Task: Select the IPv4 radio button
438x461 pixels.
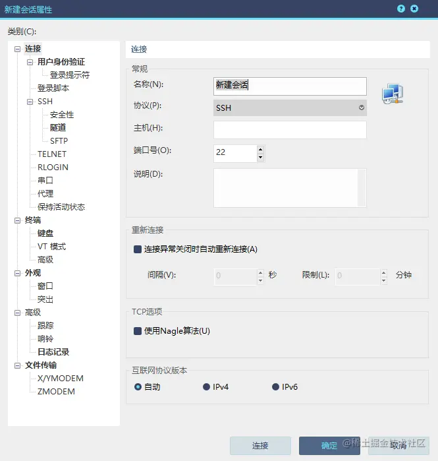Action: tap(206, 386)
